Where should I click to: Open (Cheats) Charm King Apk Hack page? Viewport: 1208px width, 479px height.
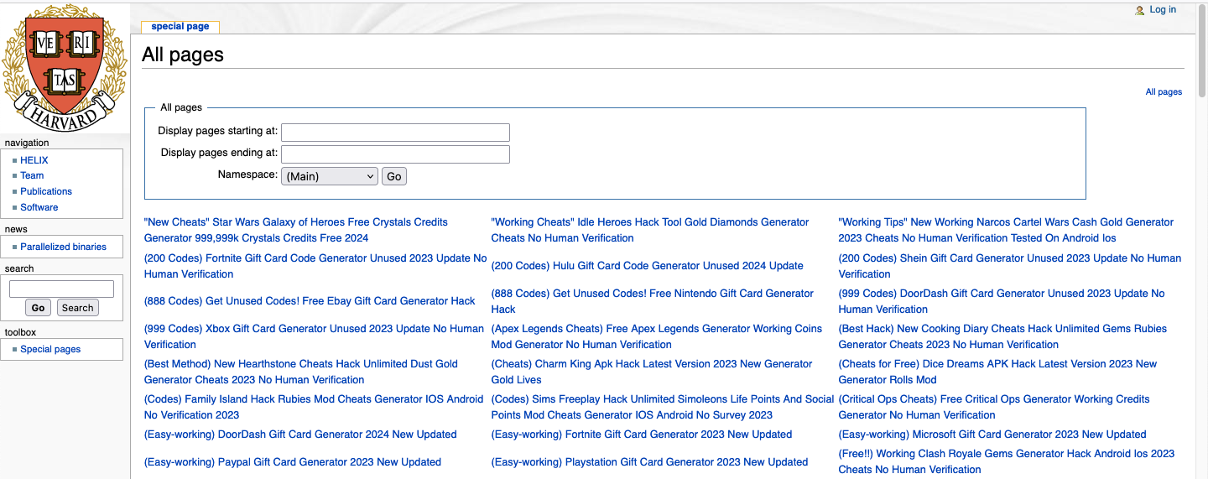click(652, 372)
